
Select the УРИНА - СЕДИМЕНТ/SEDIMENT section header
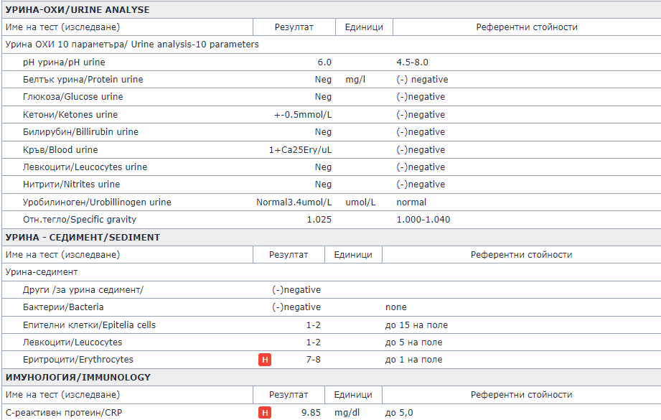pos(83,237)
